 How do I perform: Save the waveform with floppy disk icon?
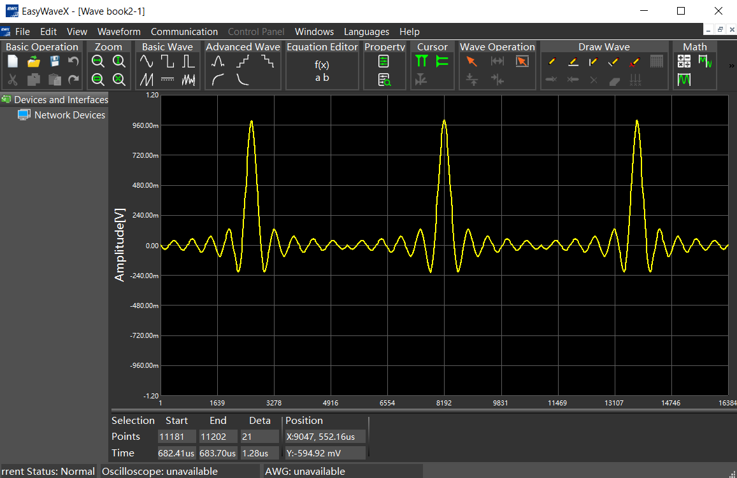pos(55,62)
